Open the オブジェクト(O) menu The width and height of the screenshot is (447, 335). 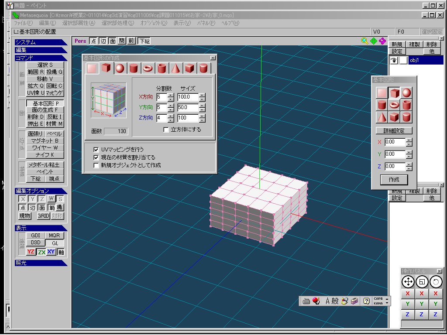click(x=154, y=23)
